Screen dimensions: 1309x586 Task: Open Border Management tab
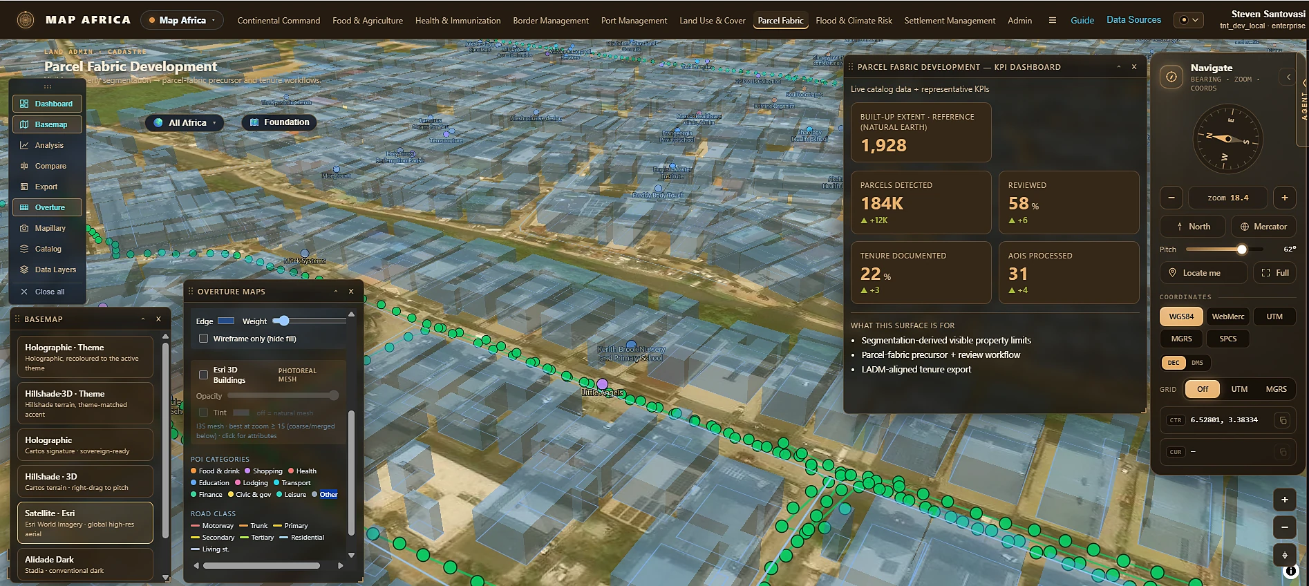pos(551,21)
